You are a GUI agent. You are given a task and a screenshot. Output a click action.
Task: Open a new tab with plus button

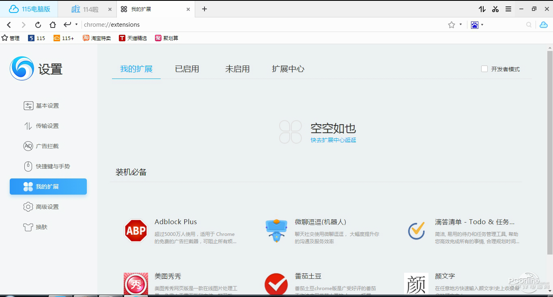[x=204, y=9]
